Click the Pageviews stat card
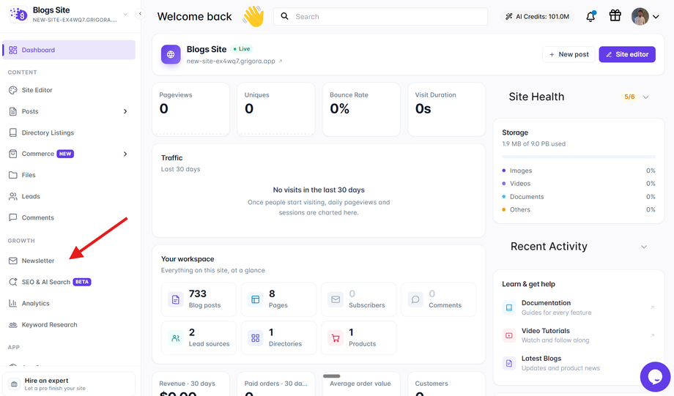The height and width of the screenshot is (396, 674). coord(191,110)
